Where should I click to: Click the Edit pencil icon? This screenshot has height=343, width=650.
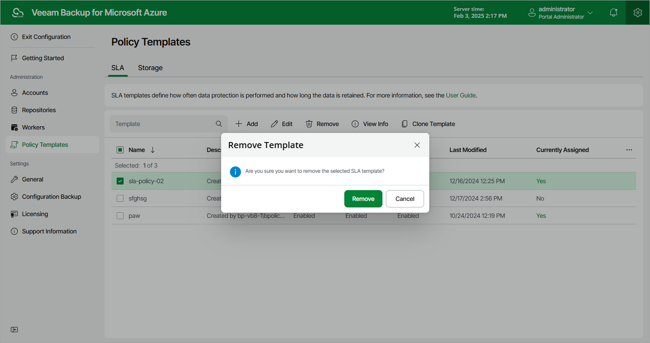[x=274, y=124]
